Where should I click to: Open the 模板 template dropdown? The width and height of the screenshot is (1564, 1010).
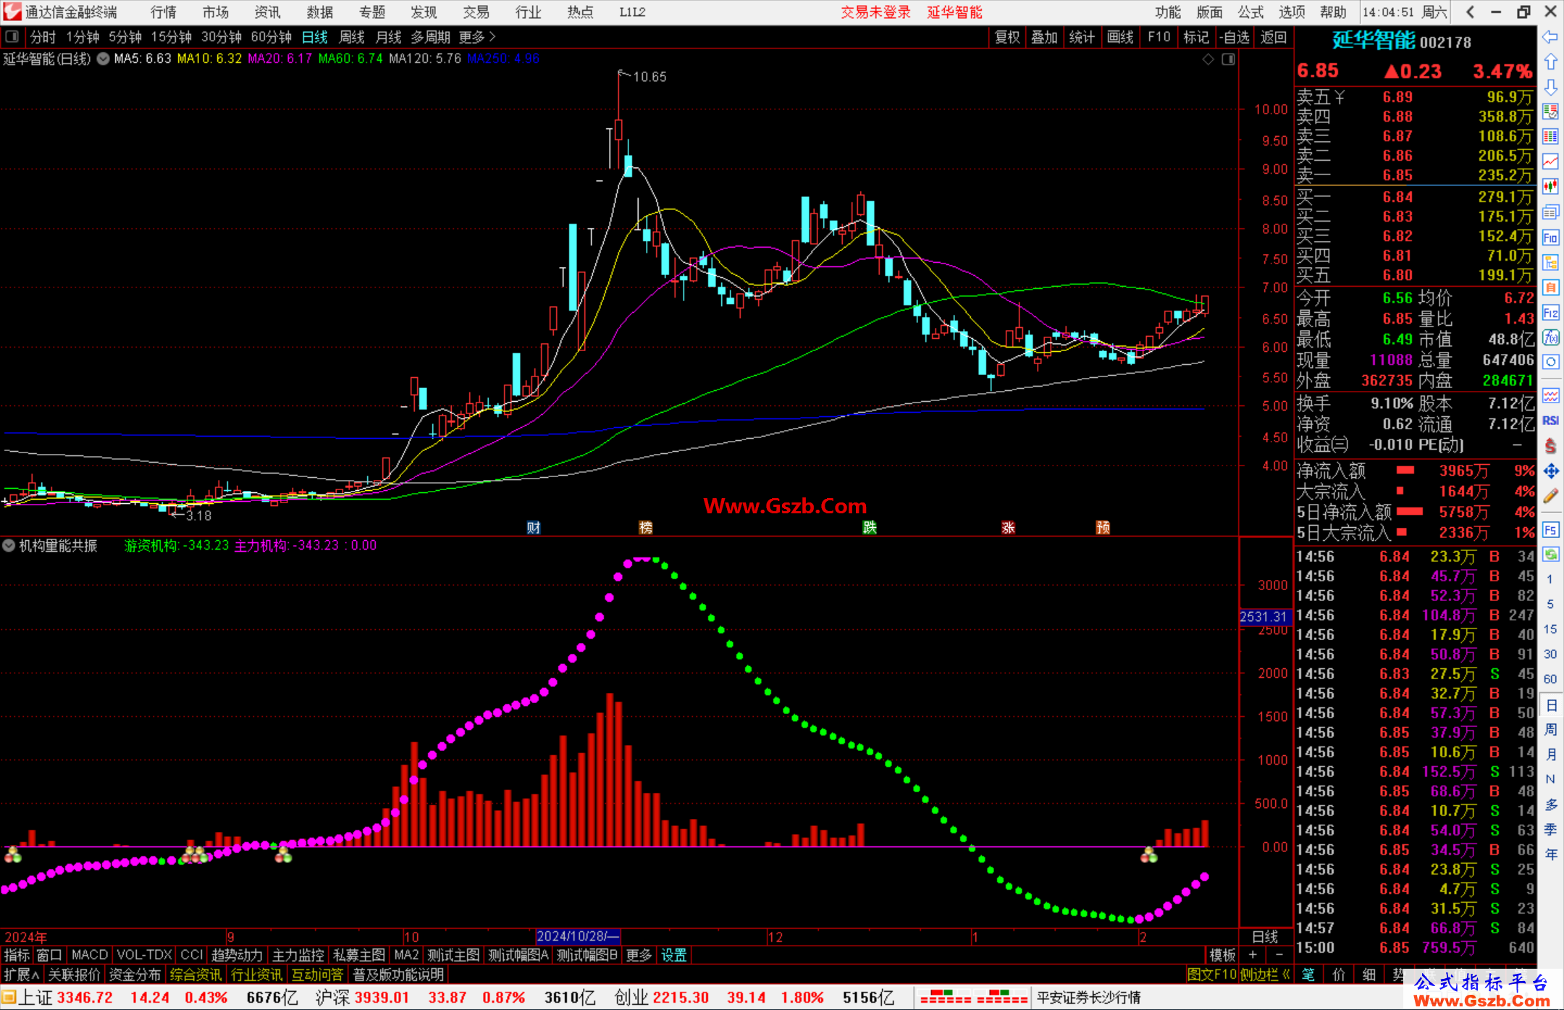tap(1222, 955)
